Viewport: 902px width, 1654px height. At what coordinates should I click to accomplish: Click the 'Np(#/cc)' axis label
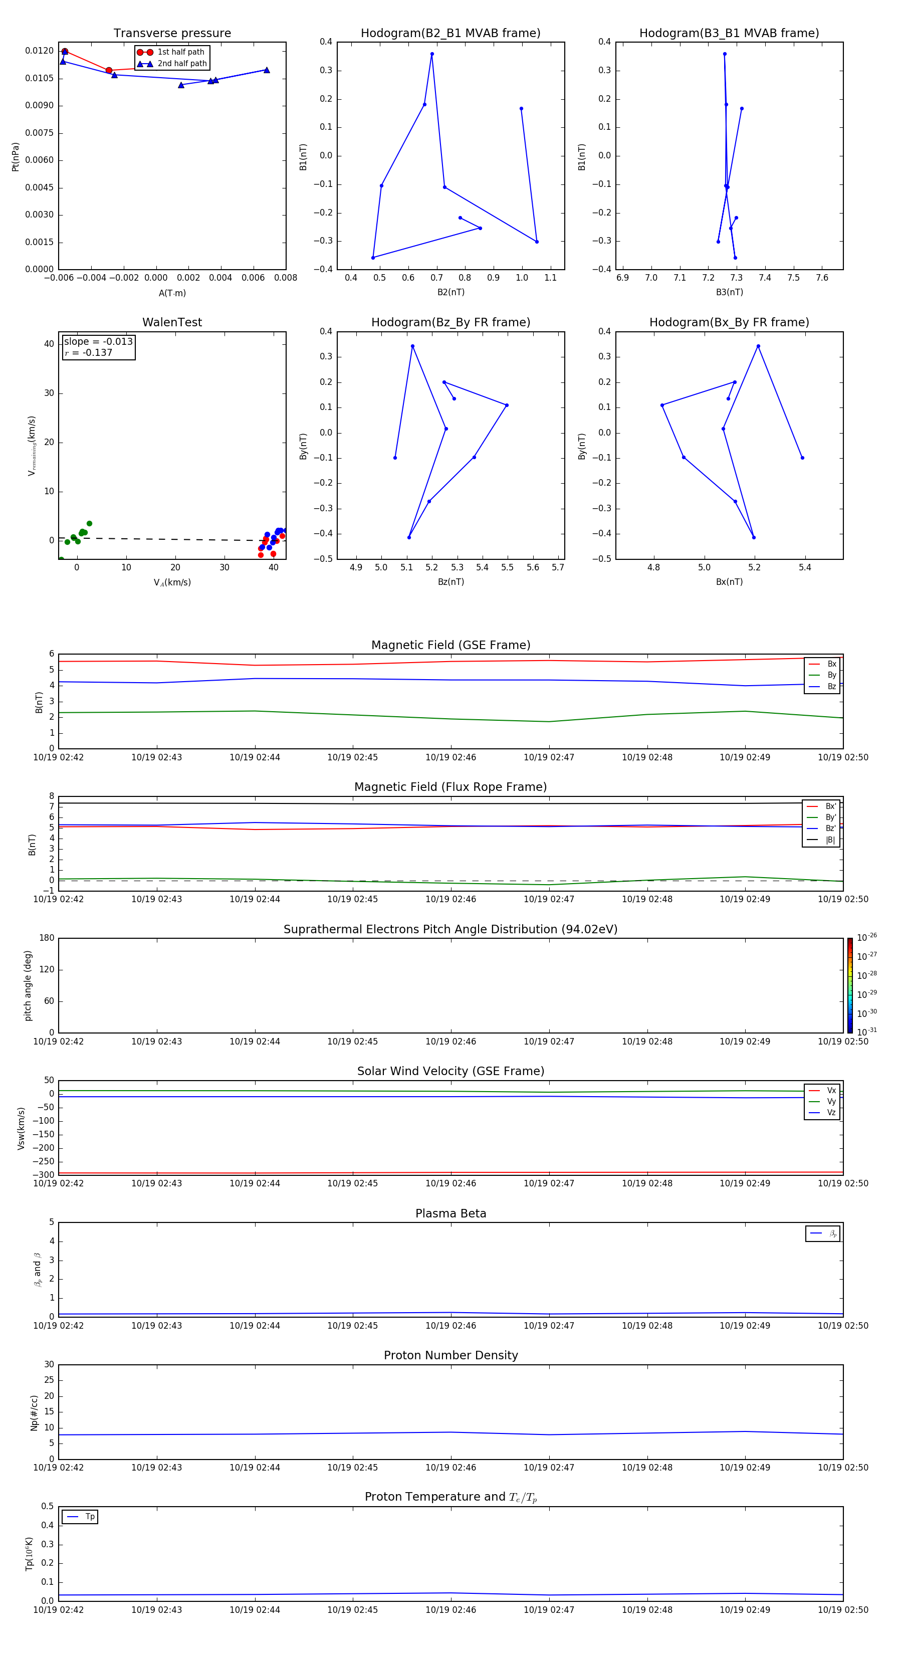coord(34,1412)
